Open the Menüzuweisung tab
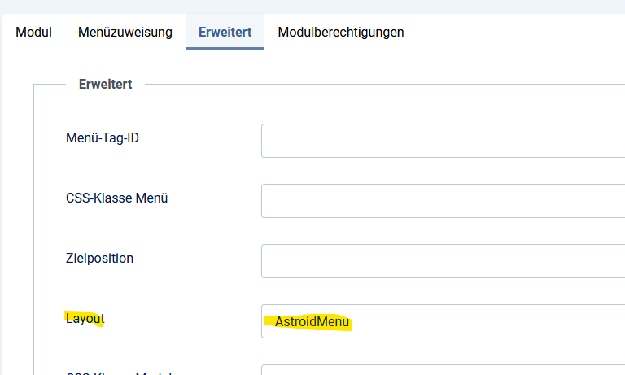The height and width of the screenshot is (375, 625). (x=125, y=33)
